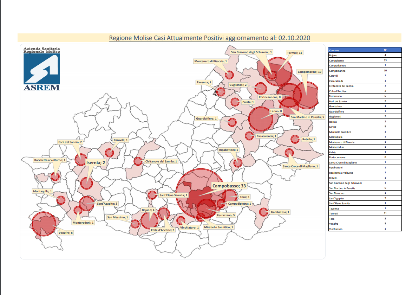Click the "Santa Croce di Magliano; 1" callout
The image size is (419, 295).
[x=300, y=166]
